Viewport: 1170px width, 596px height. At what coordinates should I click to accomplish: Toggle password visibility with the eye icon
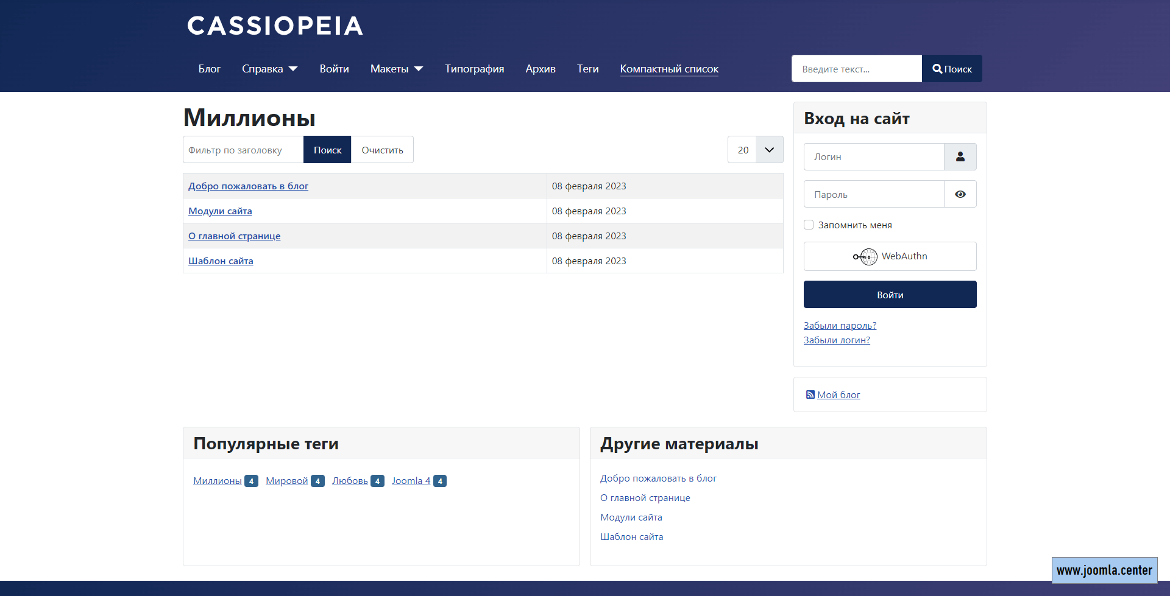(x=960, y=194)
